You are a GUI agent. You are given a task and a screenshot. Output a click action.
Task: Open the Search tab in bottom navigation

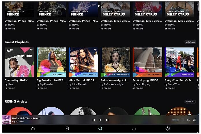[x=100, y=129]
